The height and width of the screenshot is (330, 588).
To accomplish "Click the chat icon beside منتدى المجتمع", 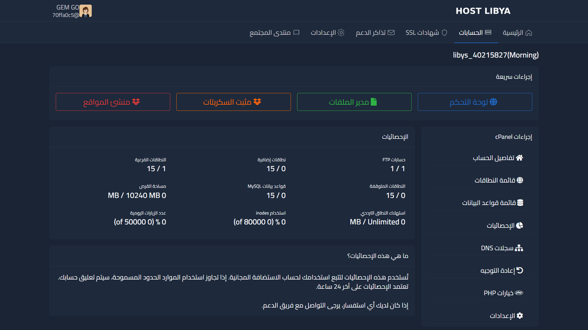I will tap(296, 32).
